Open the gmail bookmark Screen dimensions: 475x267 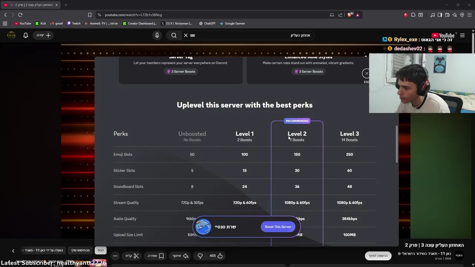[56, 23]
